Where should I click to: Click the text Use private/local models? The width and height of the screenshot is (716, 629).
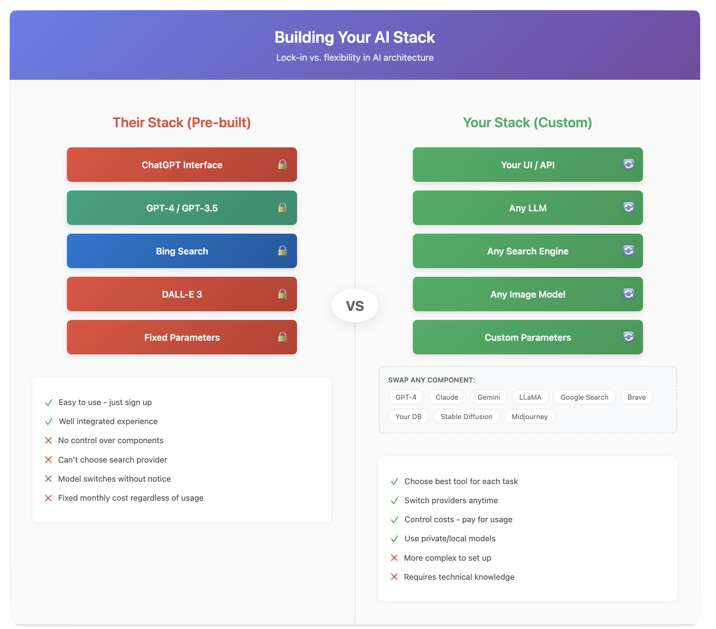point(450,538)
